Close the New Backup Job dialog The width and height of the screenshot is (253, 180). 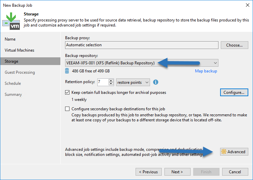click(248, 5)
